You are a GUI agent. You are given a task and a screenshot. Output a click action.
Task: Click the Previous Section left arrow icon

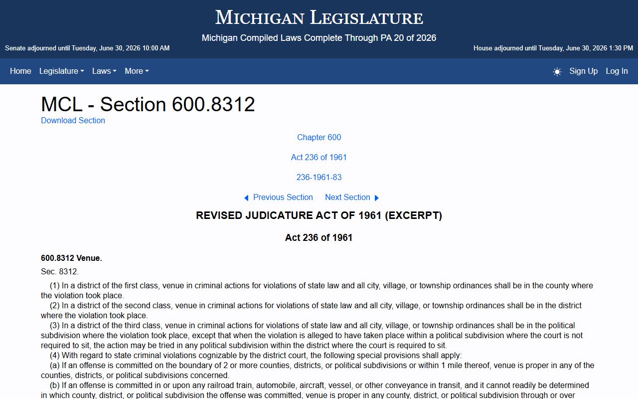pos(246,198)
